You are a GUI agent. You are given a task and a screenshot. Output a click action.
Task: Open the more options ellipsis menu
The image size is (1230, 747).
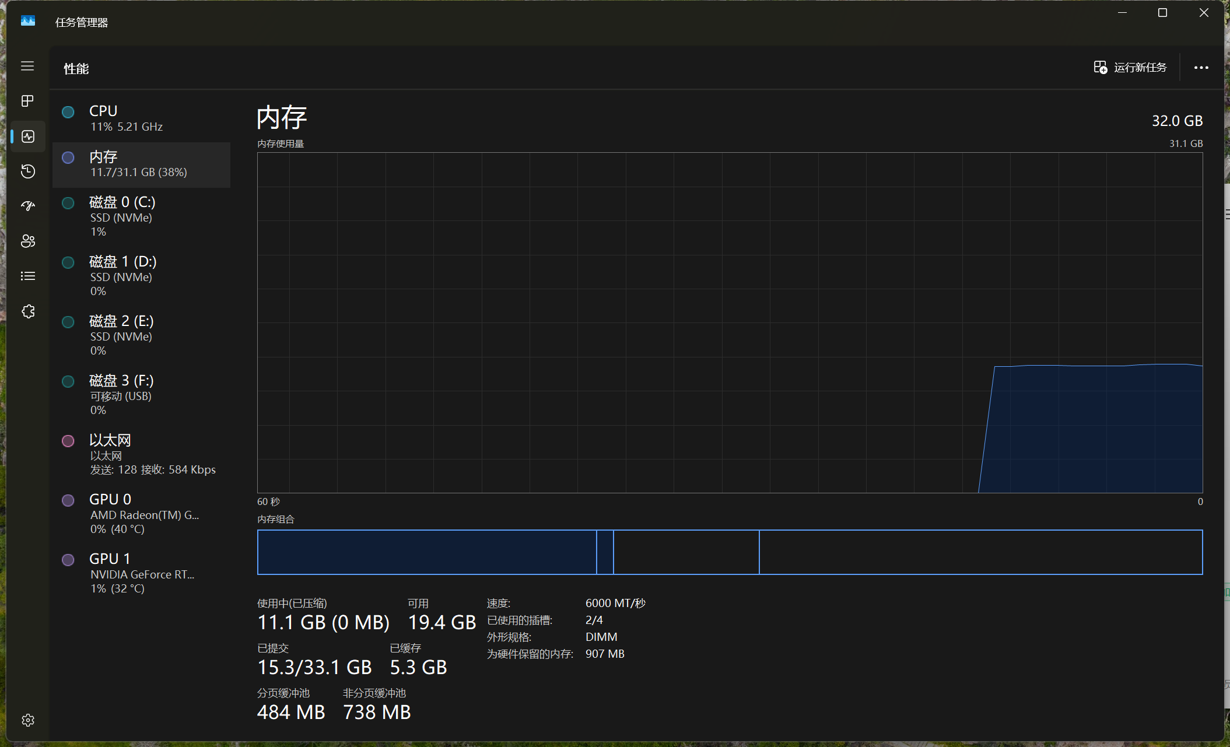point(1201,68)
